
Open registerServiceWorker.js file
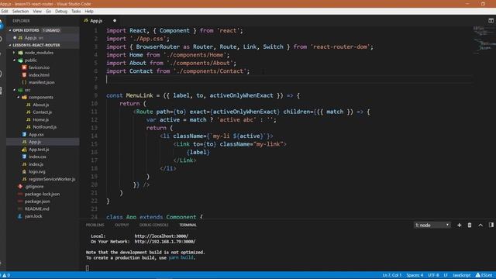tap(52, 179)
